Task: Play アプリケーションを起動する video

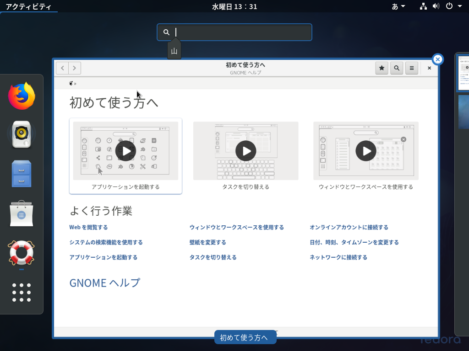Action: [x=125, y=151]
